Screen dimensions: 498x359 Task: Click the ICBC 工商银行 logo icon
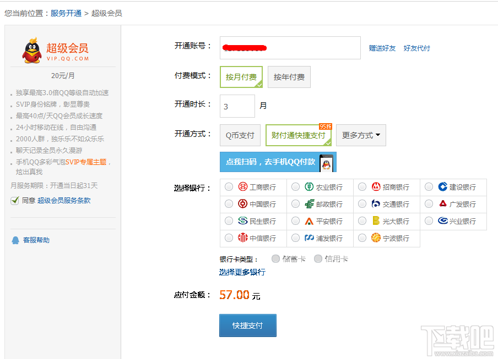[242, 186]
